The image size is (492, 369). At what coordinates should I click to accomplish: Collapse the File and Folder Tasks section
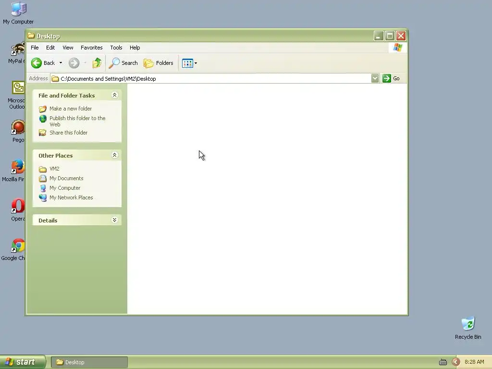click(114, 95)
